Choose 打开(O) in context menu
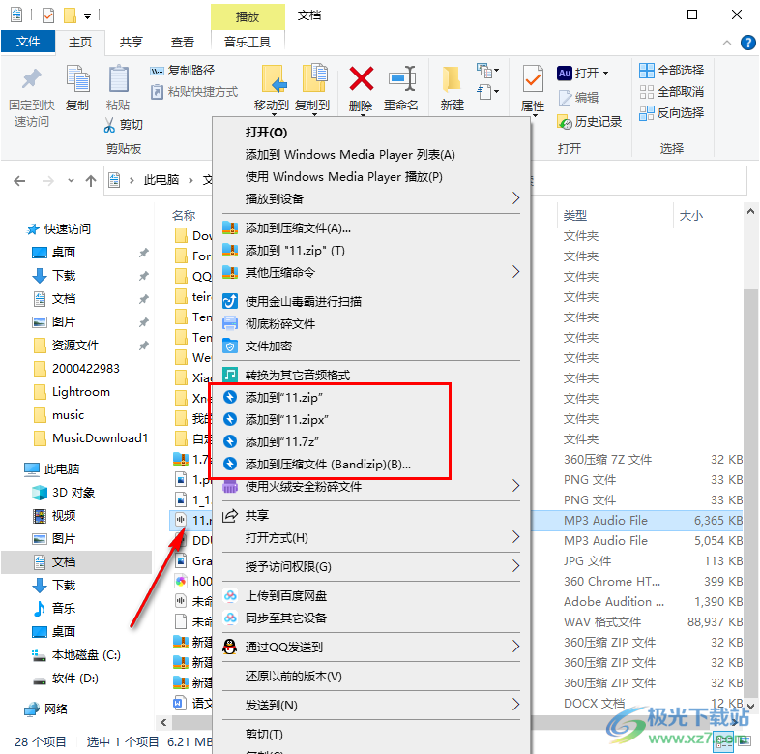 point(370,133)
